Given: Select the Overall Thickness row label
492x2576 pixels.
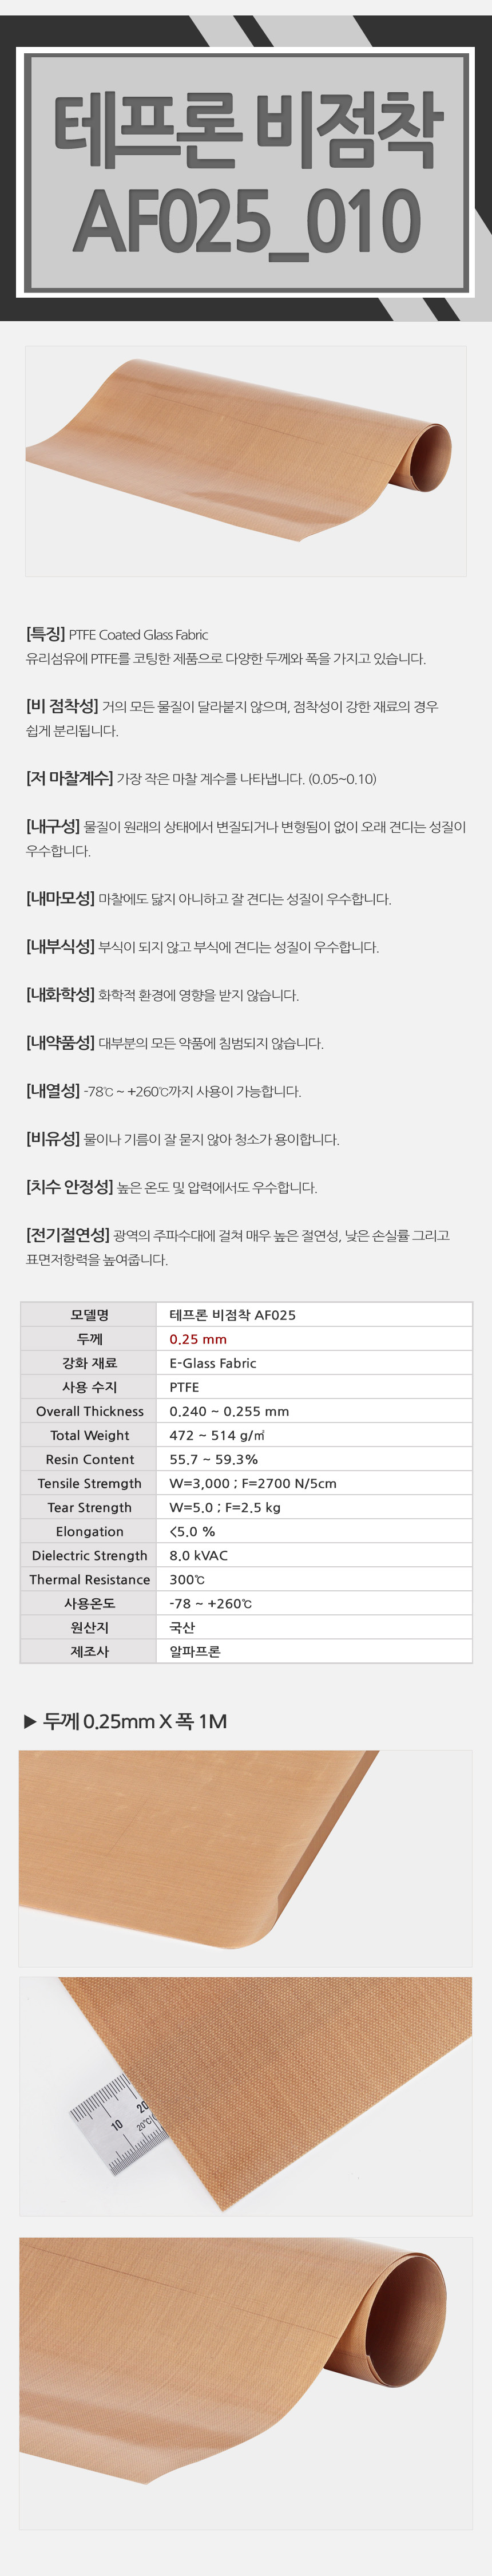Looking at the screenshot, I should [x=89, y=1410].
